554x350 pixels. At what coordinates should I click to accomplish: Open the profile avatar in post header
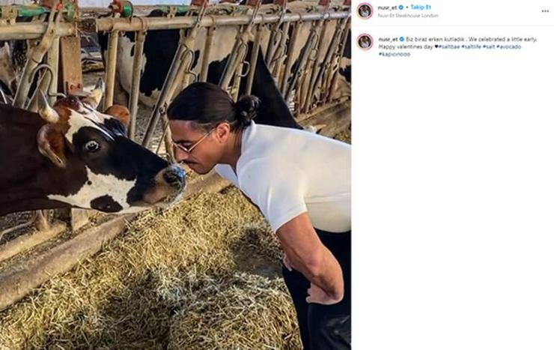click(365, 11)
